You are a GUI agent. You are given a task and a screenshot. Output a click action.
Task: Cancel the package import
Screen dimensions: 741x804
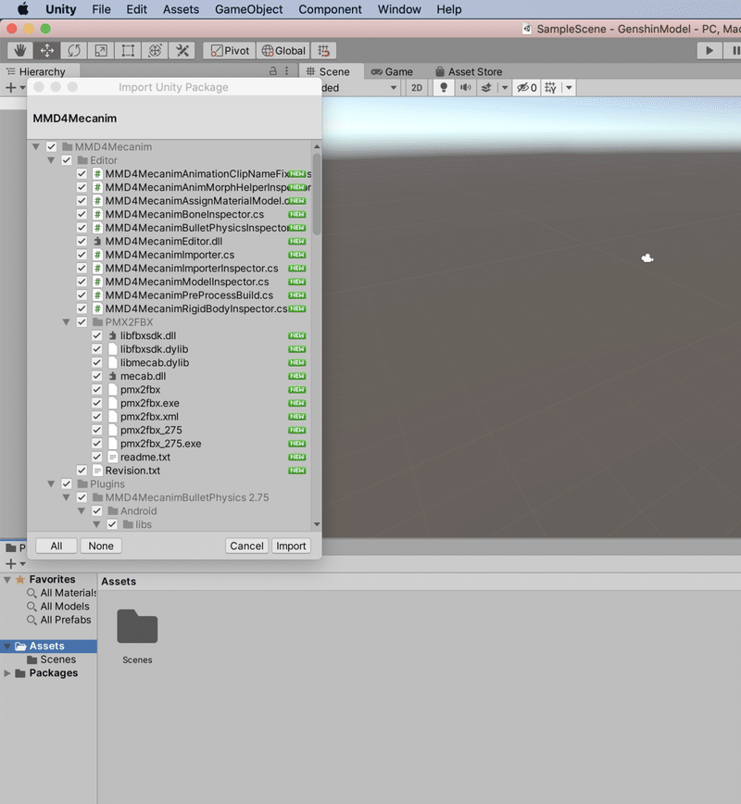(246, 546)
